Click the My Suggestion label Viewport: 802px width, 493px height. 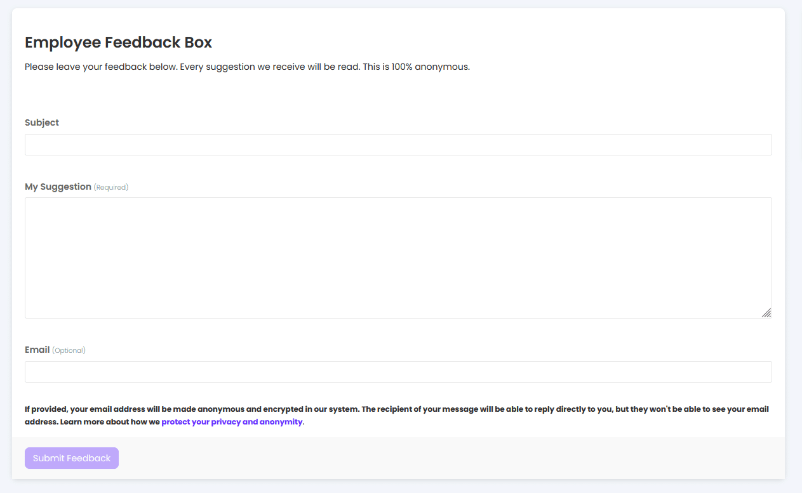(x=57, y=187)
